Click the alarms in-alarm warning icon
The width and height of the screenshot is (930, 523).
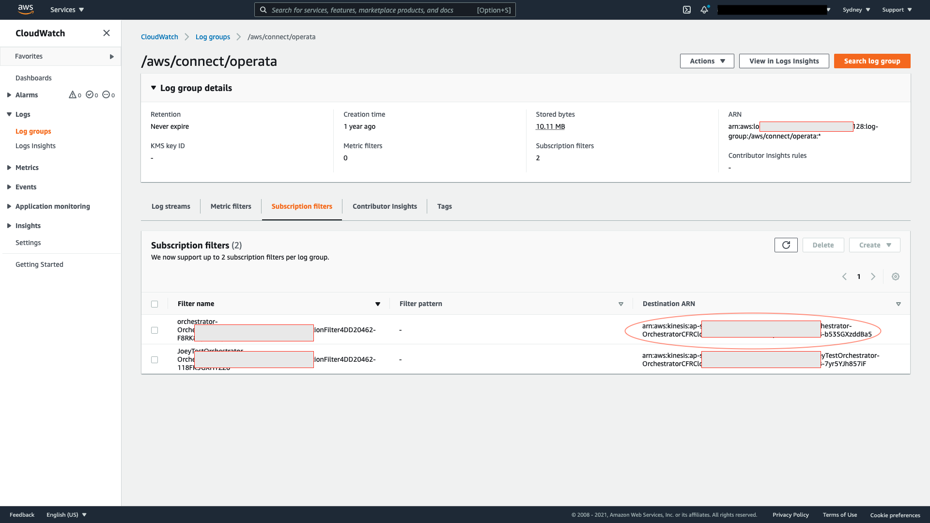click(x=73, y=95)
